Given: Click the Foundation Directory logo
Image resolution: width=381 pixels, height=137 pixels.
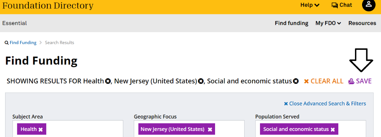Looking at the screenshot, I should [x=48, y=6].
